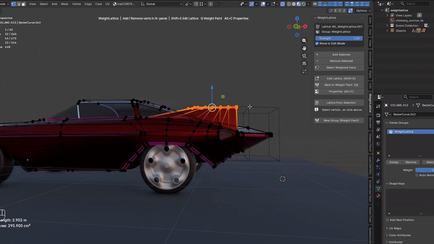The width and height of the screenshot is (434, 244).
Task: Switch to the Animation sidebar tab
Action: [x=370, y=58]
